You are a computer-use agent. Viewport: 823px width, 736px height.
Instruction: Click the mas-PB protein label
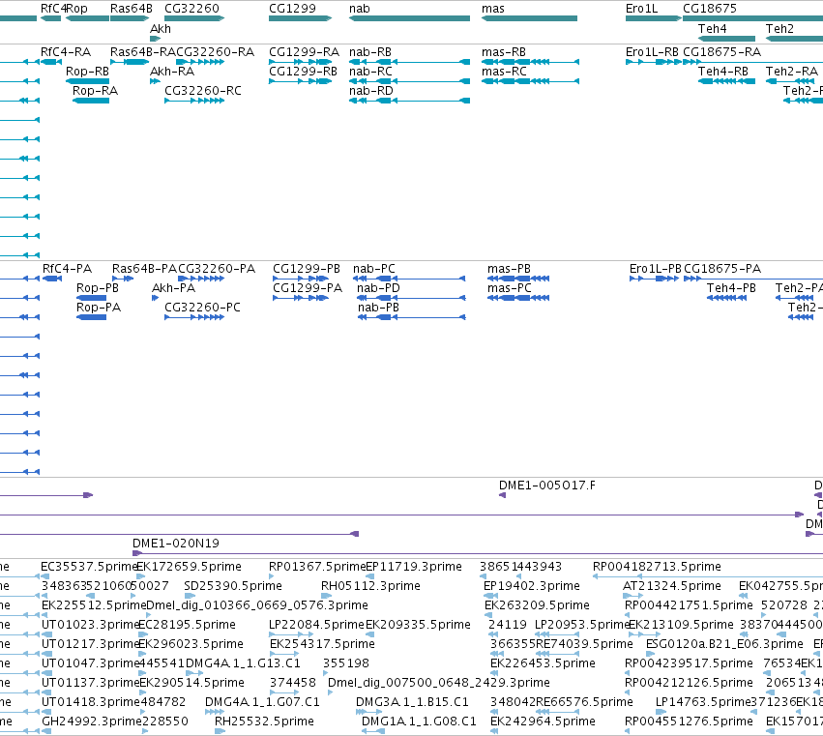pyautogui.click(x=509, y=269)
